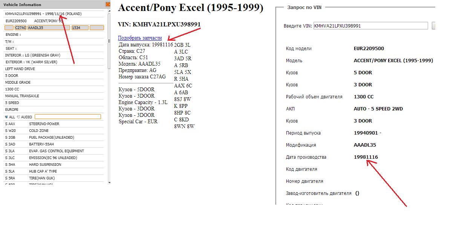The image size is (459, 245).
Task: Click the empty field left of C27AG
Action: tap(9, 28)
